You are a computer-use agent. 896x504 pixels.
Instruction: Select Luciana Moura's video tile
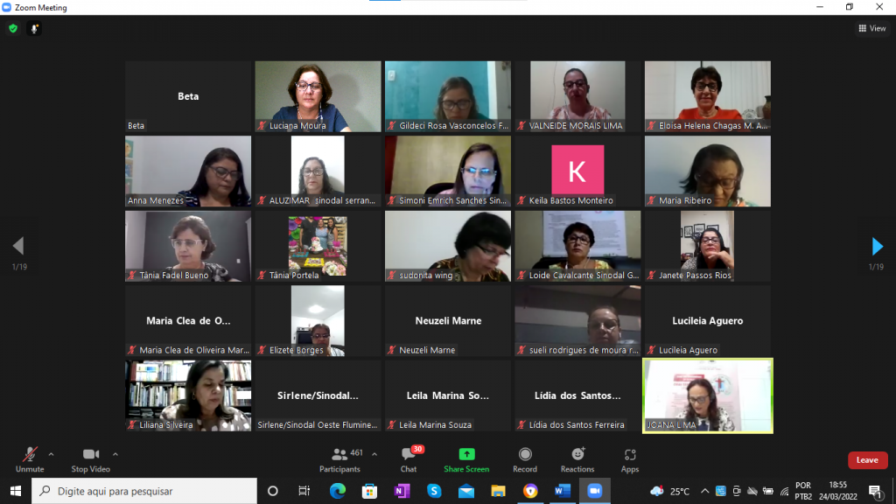point(318,95)
